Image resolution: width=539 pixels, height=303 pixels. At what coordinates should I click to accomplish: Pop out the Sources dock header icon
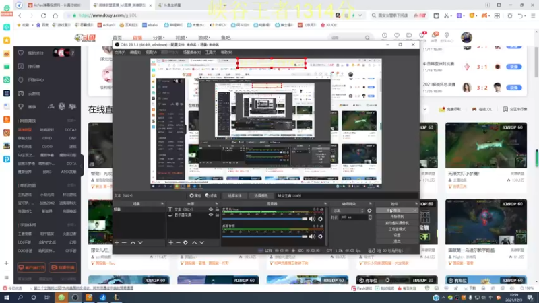pyautogui.click(x=216, y=204)
